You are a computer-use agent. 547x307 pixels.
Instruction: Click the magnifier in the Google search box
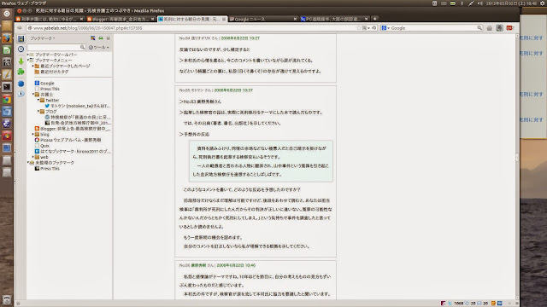click(479, 28)
